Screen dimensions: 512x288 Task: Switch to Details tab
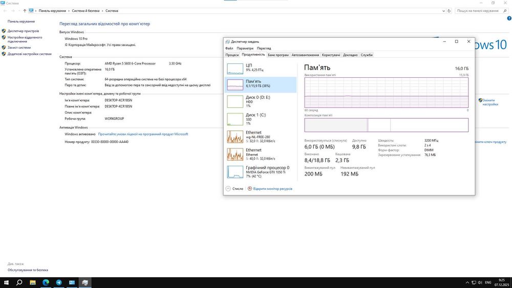pos(350,55)
